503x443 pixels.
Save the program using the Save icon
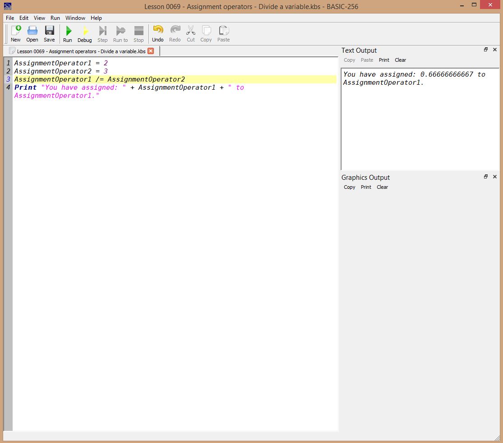tap(49, 31)
